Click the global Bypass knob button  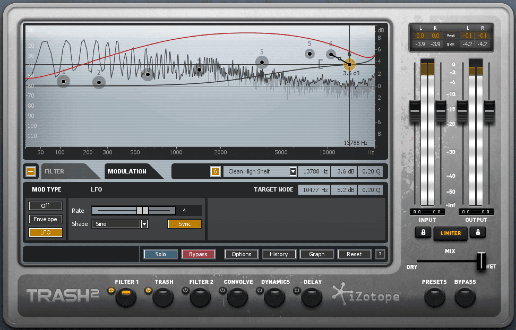465,298
